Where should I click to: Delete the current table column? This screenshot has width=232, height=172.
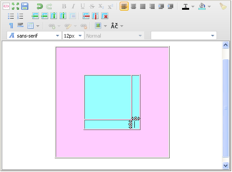coord(95,16)
